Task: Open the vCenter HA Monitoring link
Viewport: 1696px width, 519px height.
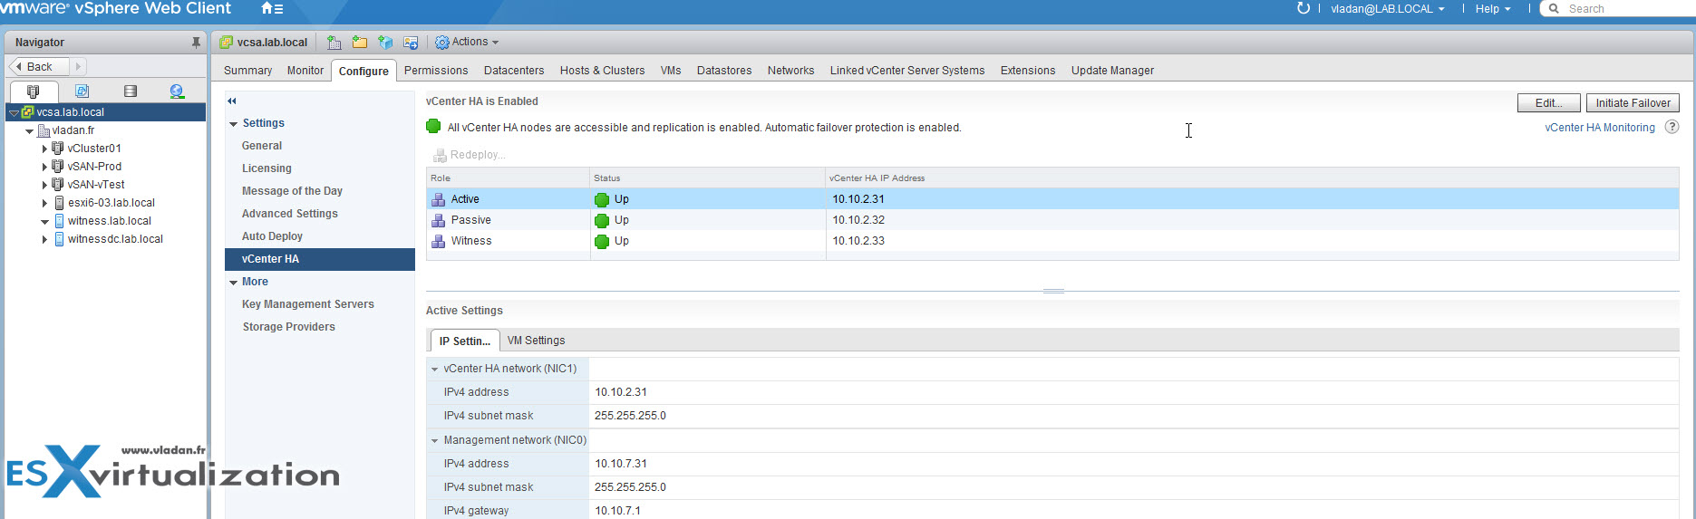Action: pyautogui.click(x=1600, y=128)
